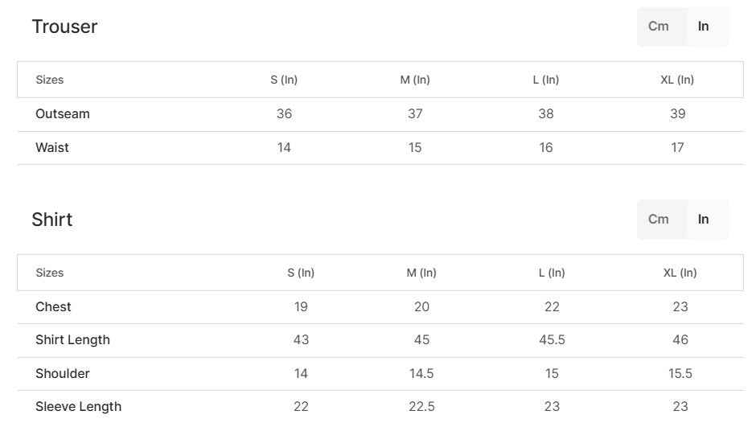Click the Shoulder row label
The height and width of the screenshot is (423, 756).
click(63, 374)
